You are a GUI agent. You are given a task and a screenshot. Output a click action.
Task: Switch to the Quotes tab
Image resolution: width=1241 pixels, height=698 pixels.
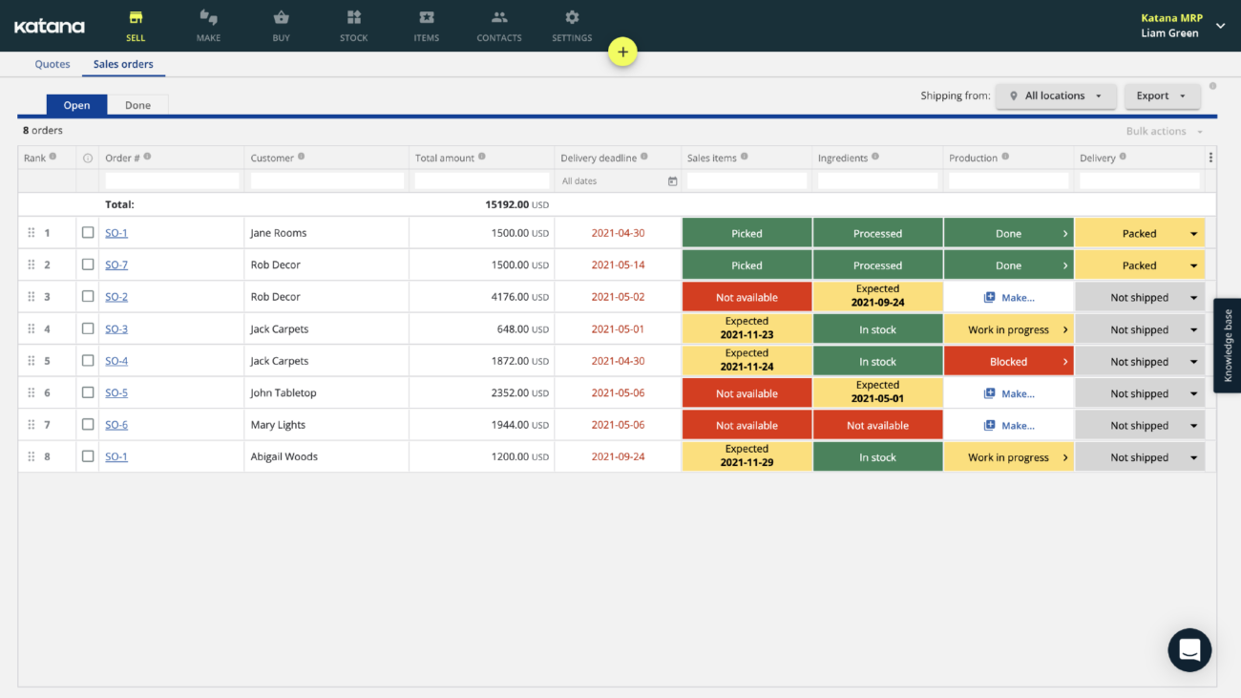click(x=52, y=64)
